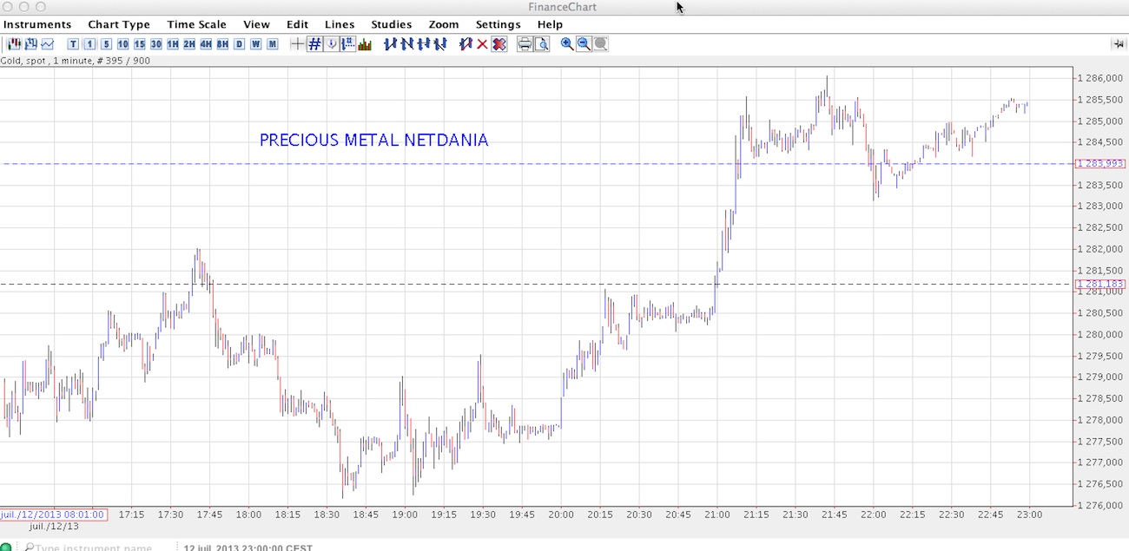Toggle the grid display icon
Image resolution: width=1129 pixels, height=551 pixels.
(x=314, y=44)
